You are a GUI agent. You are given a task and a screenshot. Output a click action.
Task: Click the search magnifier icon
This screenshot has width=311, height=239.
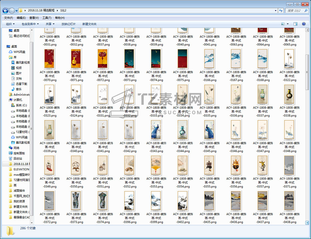tap(306, 10)
